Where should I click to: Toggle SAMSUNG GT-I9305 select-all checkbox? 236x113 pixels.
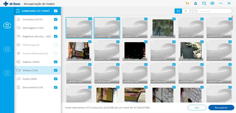55,11
